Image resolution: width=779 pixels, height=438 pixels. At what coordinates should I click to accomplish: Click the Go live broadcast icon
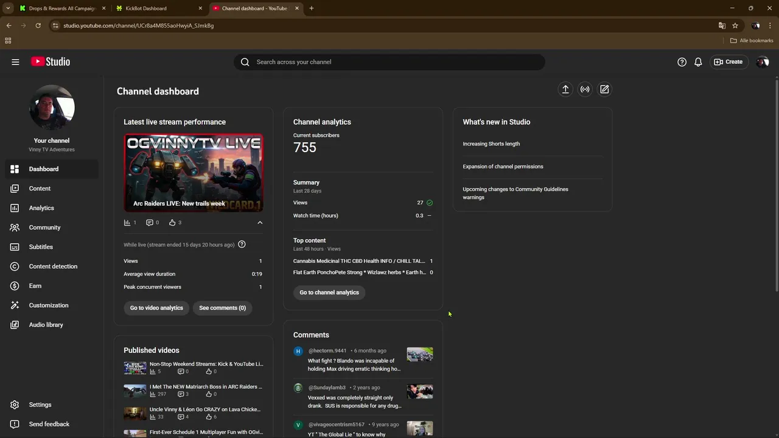click(x=585, y=89)
